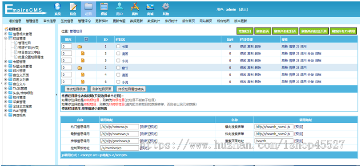
Task: Click the green 刷新所有信息页面 button
Action: (314, 31)
